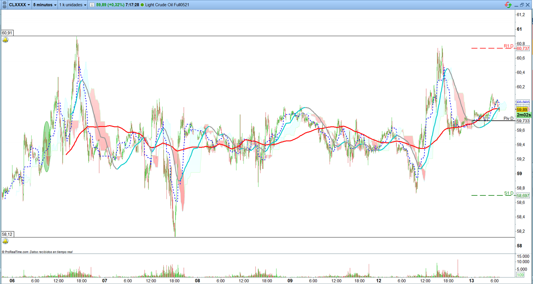
Task: Click the red-green trading arrows icon
Action: click(x=508, y=5)
